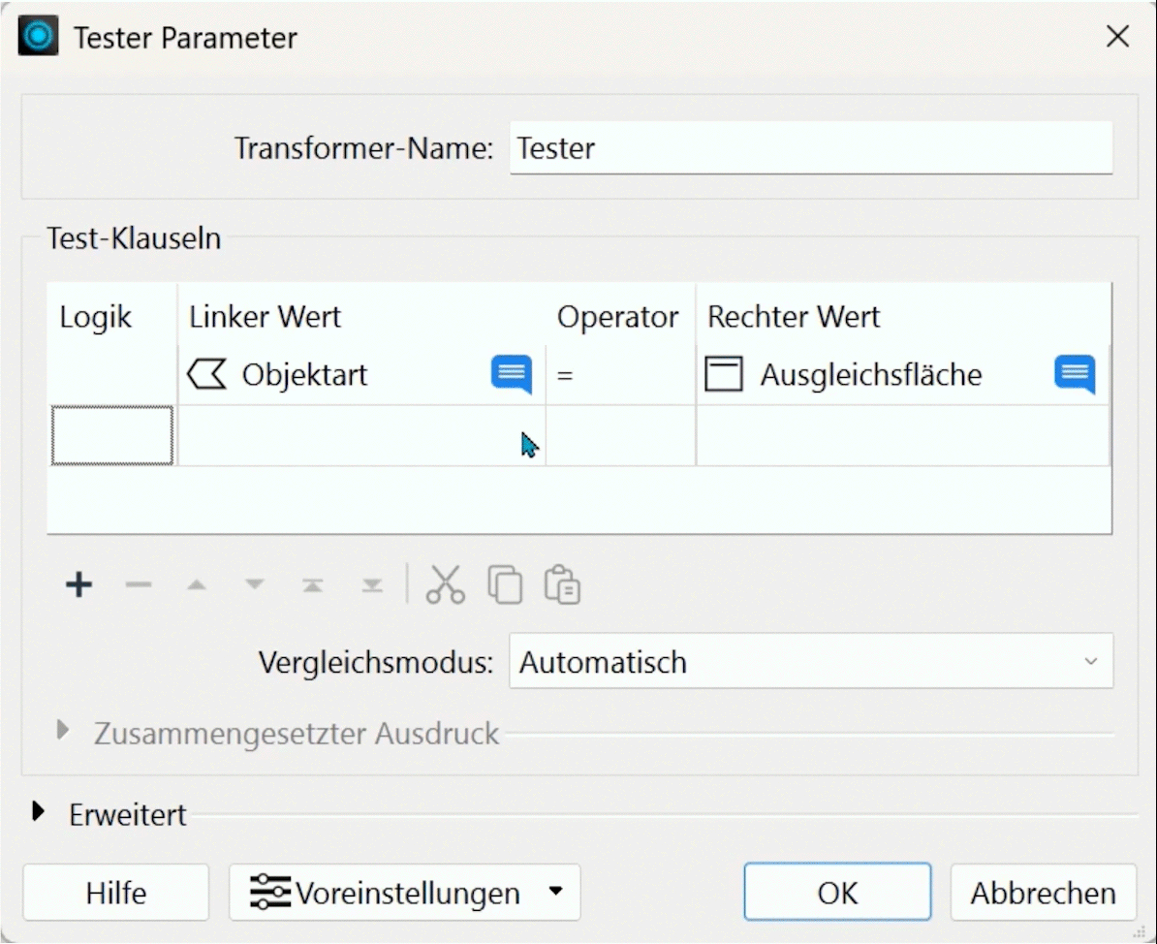Open comment bubble next to Ausgleichsfläche
This screenshot has width=1157, height=944.
[1075, 374]
